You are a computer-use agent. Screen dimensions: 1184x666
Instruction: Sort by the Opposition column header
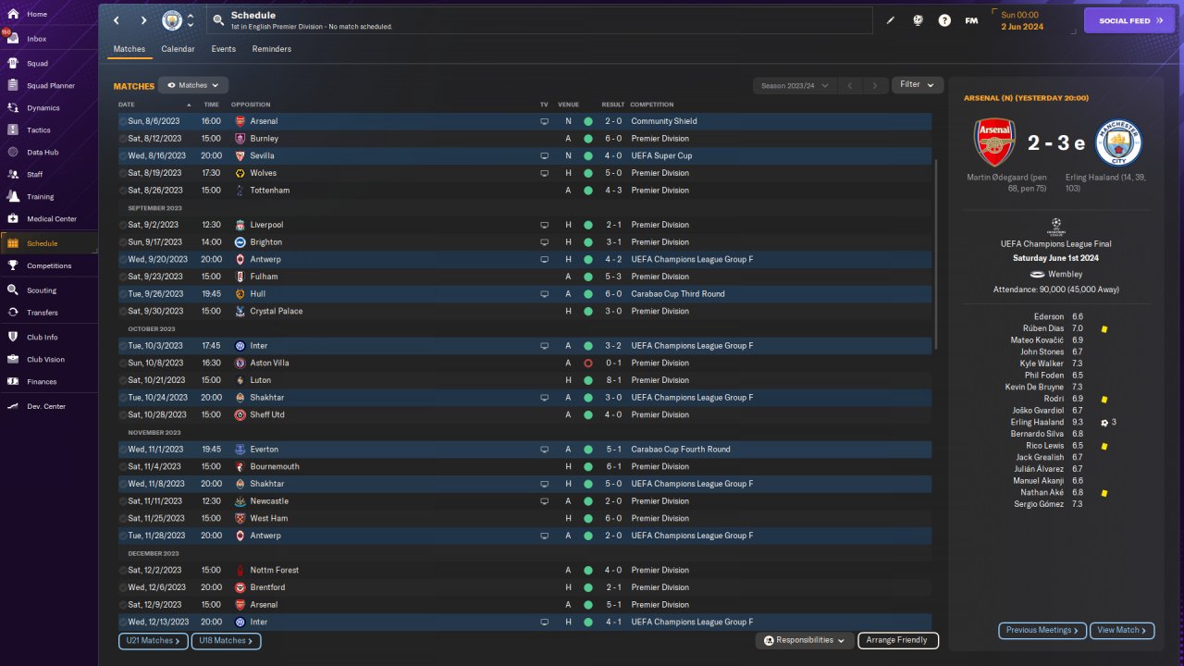(x=251, y=105)
